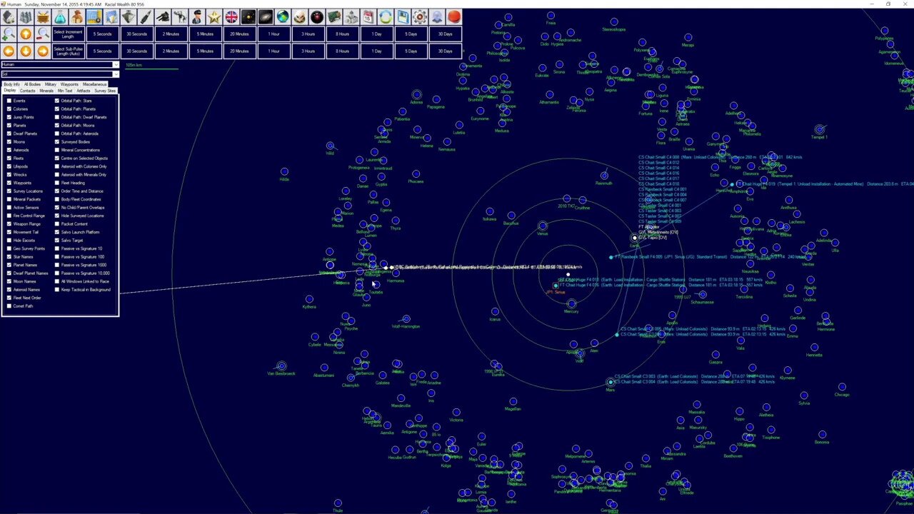Image resolution: width=914 pixels, height=514 pixels.
Task: Disable the Asteroid Names checkbox
Action: (9, 290)
